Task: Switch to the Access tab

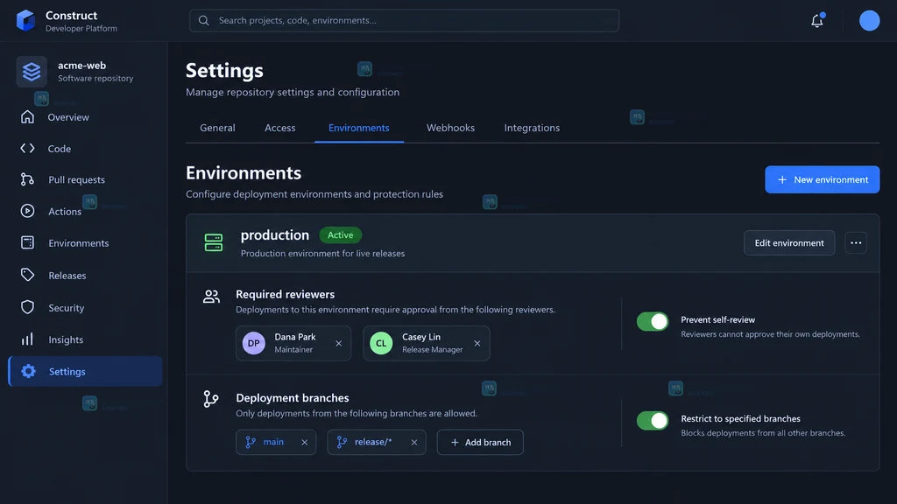Action: pyautogui.click(x=279, y=128)
